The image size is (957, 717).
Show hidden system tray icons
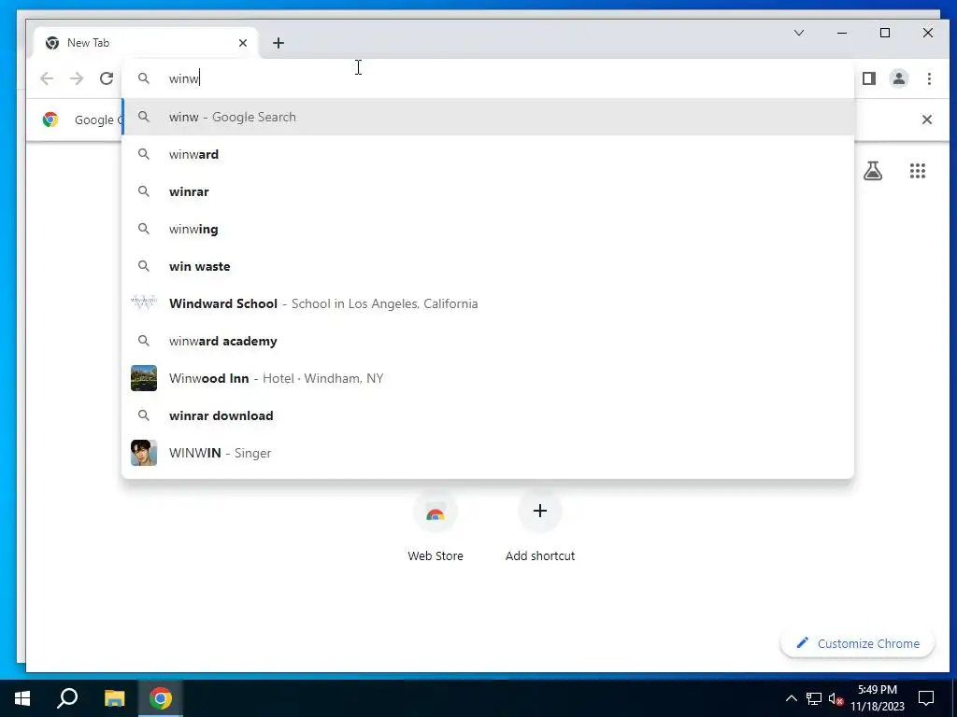pos(791,698)
